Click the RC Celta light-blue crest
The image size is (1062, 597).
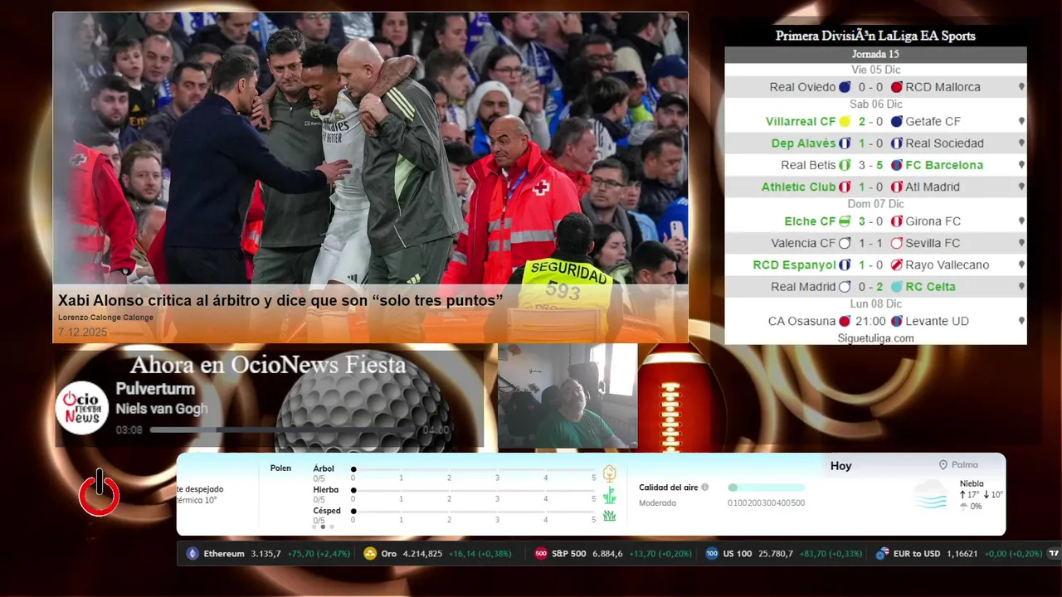tap(896, 287)
